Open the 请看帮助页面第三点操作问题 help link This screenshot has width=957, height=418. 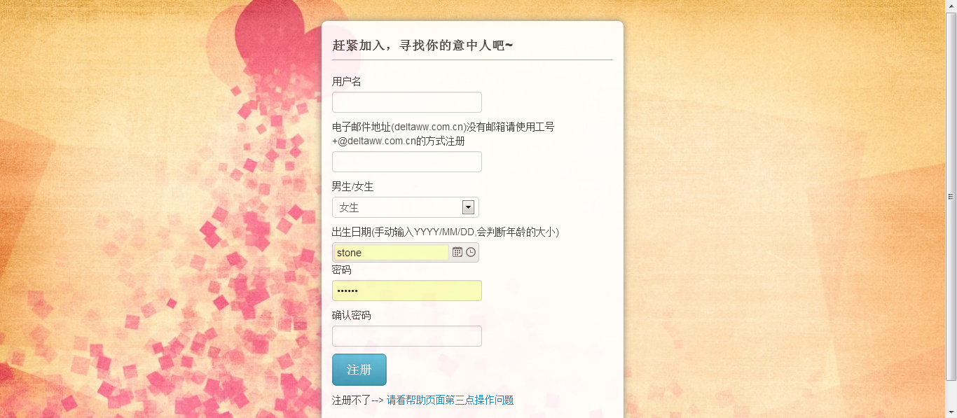click(450, 400)
